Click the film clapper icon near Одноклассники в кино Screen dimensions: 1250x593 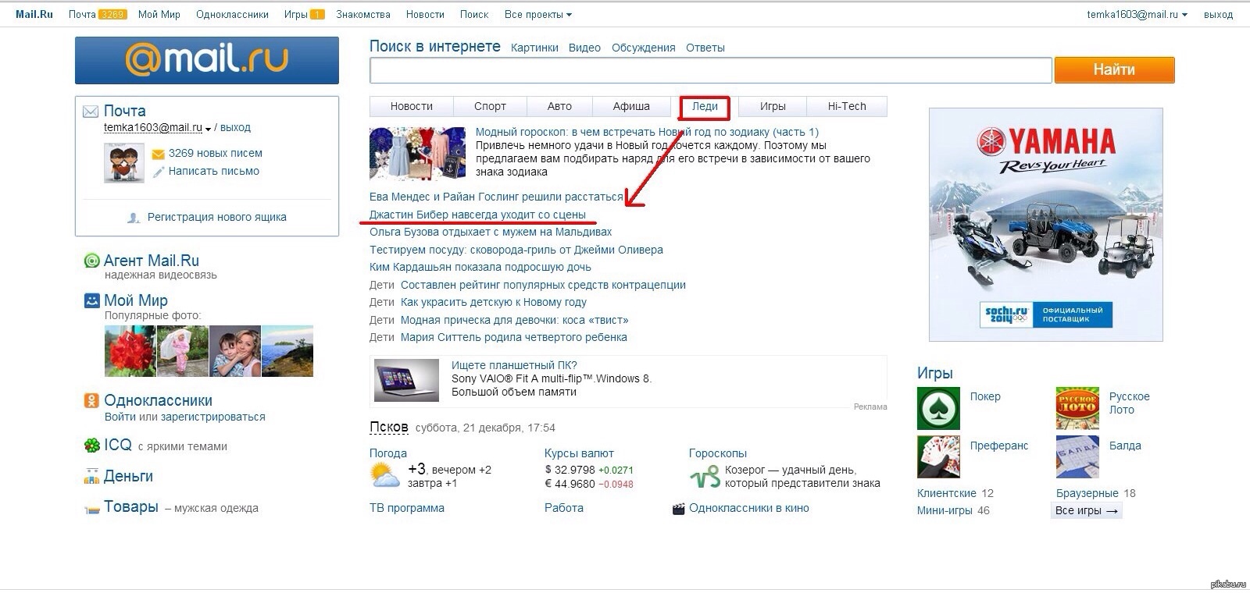point(678,509)
